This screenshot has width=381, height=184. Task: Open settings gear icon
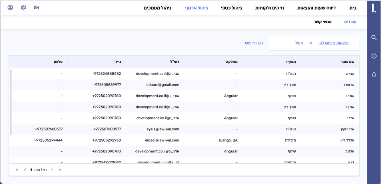tap(23, 8)
